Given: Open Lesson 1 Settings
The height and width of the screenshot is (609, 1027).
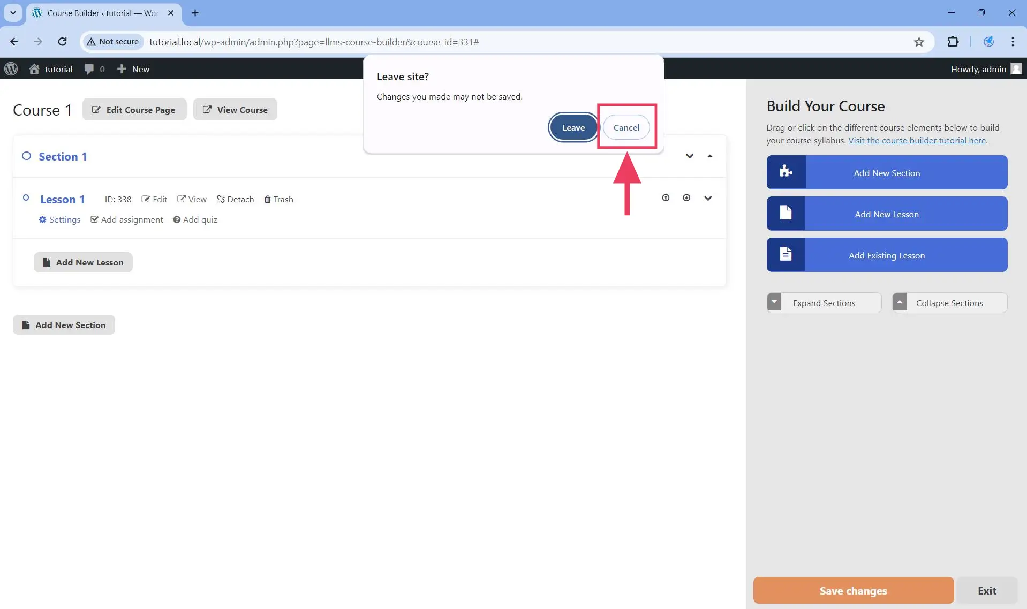Looking at the screenshot, I should [59, 219].
